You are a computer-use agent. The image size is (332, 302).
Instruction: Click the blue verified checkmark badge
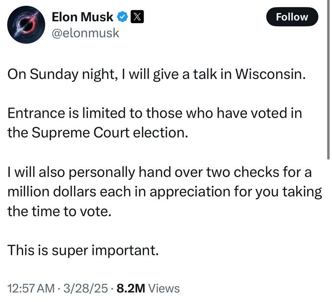click(123, 17)
